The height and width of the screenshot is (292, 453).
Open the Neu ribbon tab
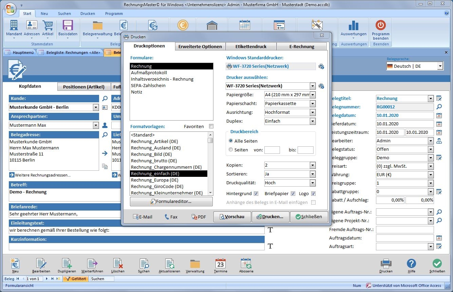44,14
